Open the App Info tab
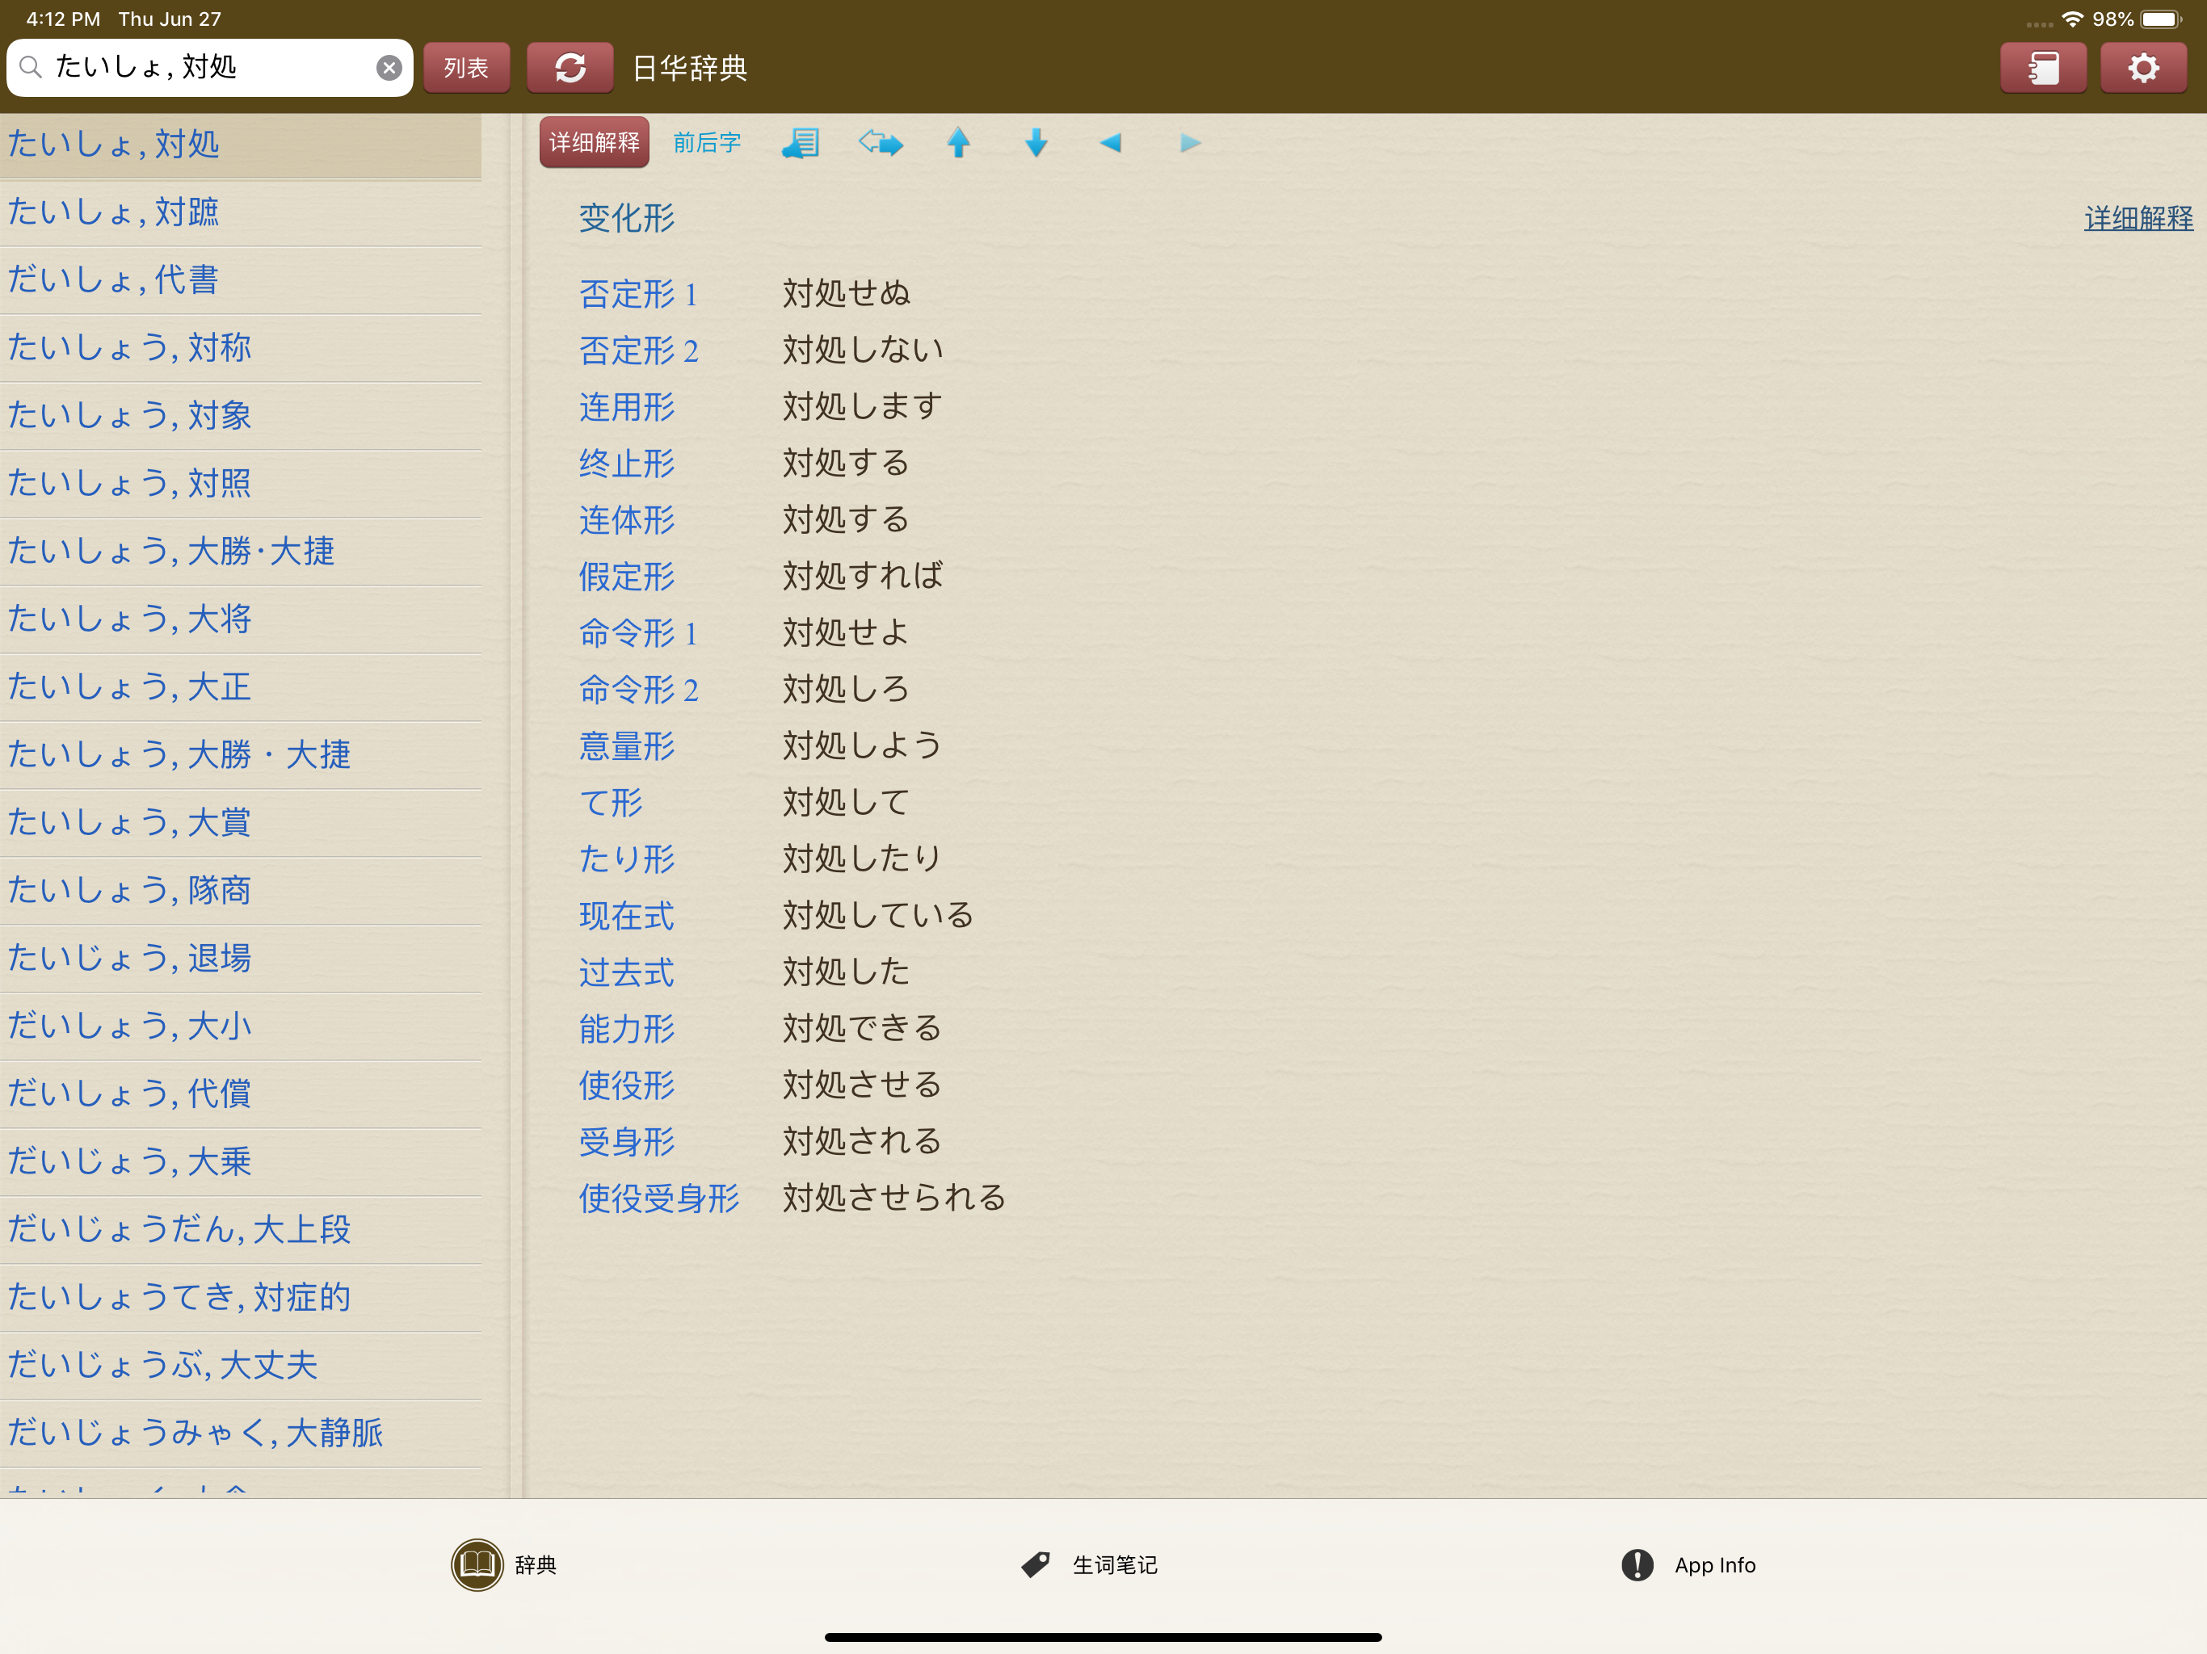 [1688, 1564]
